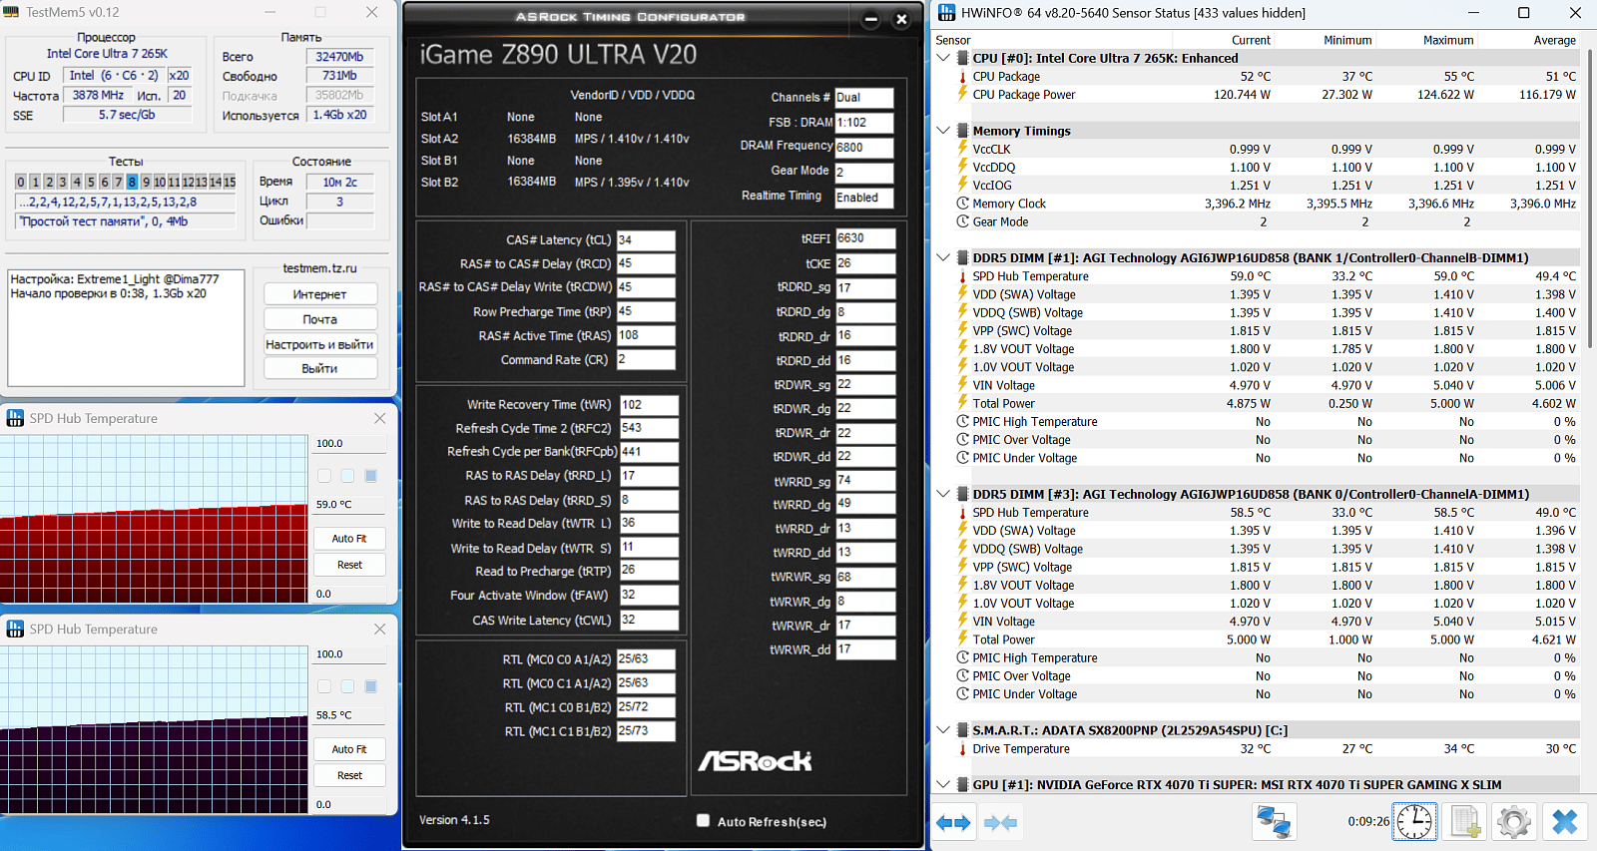
Task: Collapse DDR5 DIMM [#1] sensor group
Action: pos(943,257)
